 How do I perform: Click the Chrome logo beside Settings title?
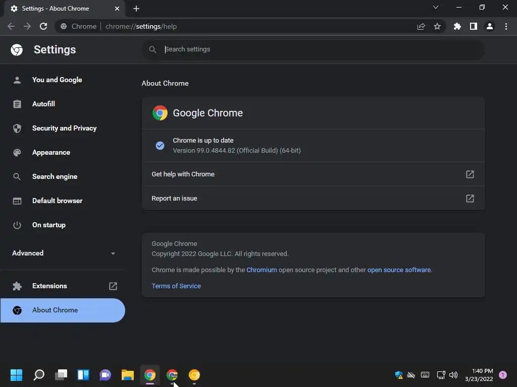pyautogui.click(x=17, y=50)
